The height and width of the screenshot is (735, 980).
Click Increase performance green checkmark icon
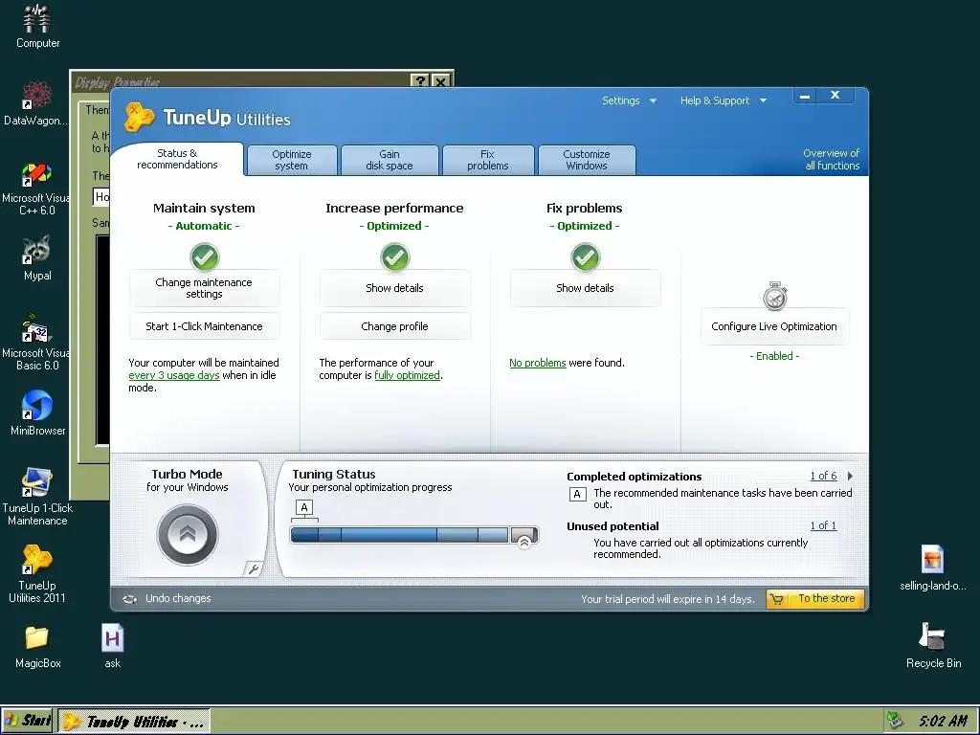[394, 256]
